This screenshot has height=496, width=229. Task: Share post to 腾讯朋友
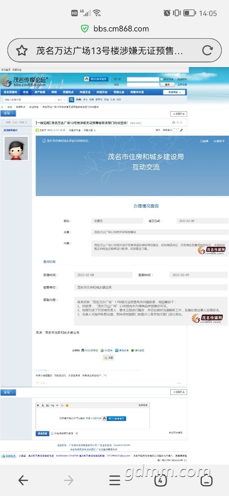click(138, 350)
